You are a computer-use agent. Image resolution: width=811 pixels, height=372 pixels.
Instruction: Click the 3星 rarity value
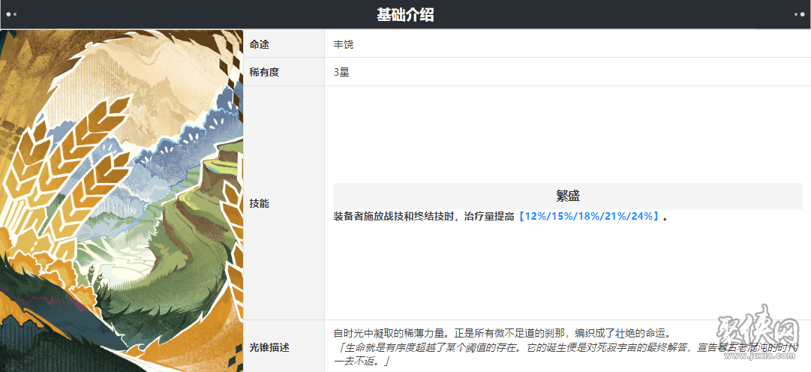tap(341, 73)
